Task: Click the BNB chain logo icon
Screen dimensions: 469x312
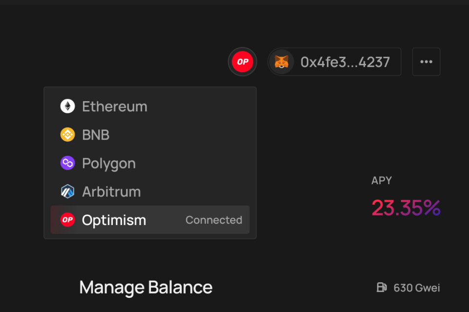Action: [67, 134]
